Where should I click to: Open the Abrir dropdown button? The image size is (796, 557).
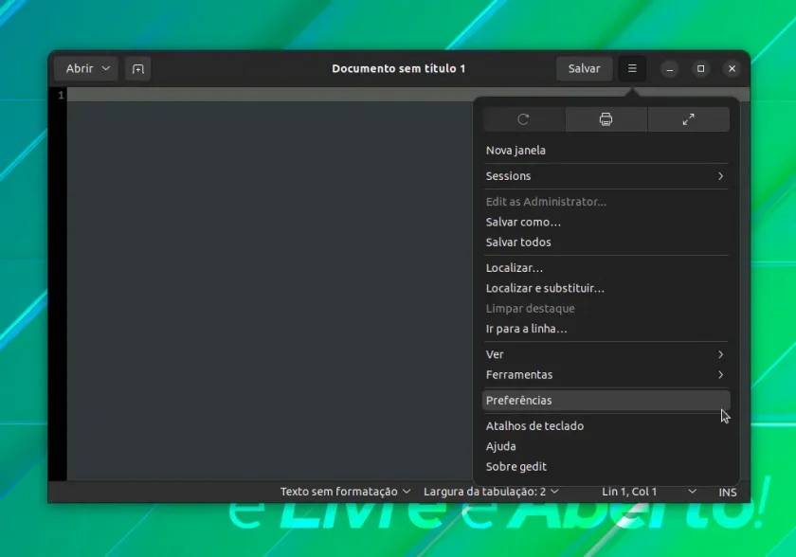coord(86,68)
